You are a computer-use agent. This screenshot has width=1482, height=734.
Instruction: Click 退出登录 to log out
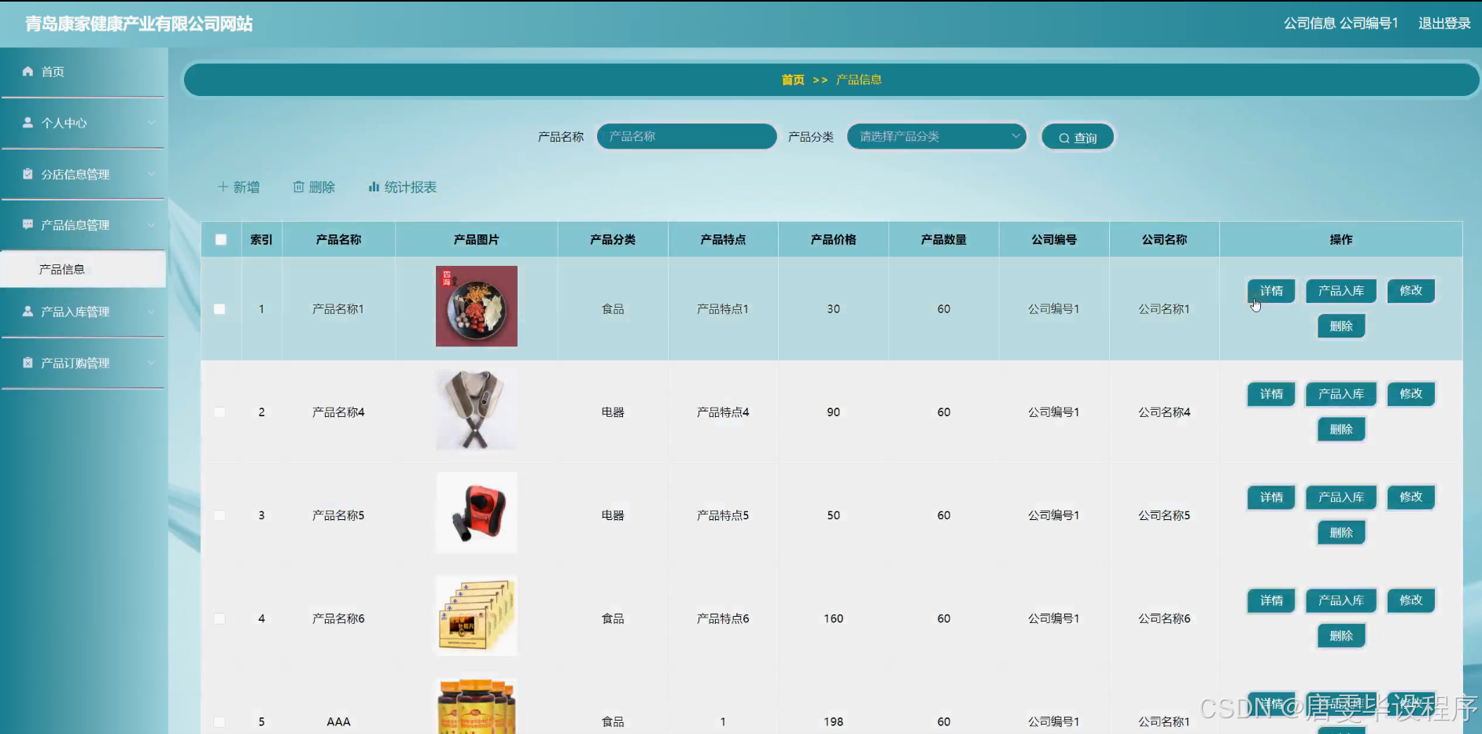tap(1444, 24)
